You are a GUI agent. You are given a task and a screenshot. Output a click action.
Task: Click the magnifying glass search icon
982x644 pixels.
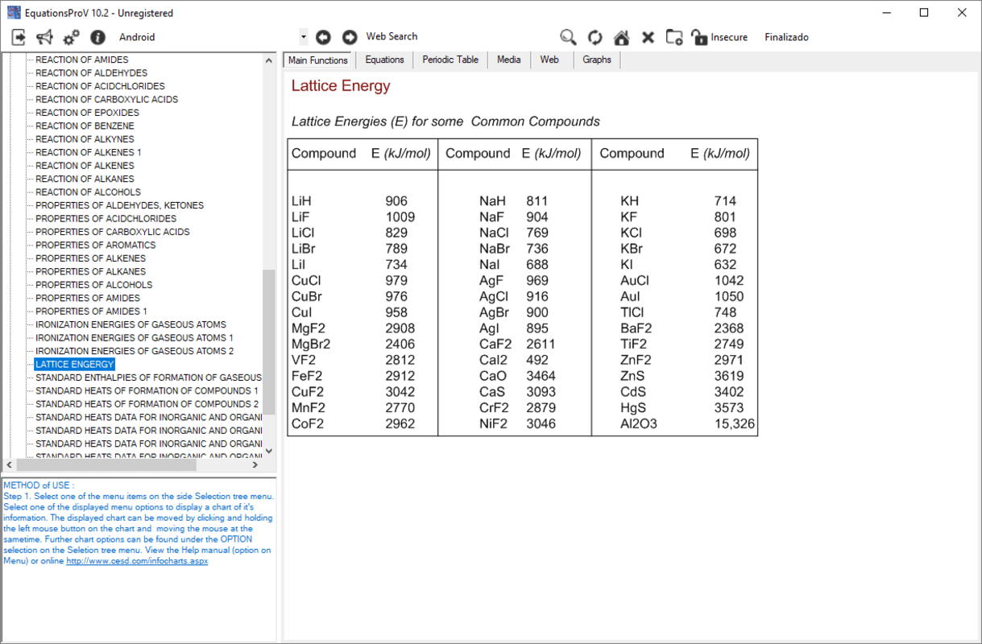(x=568, y=37)
